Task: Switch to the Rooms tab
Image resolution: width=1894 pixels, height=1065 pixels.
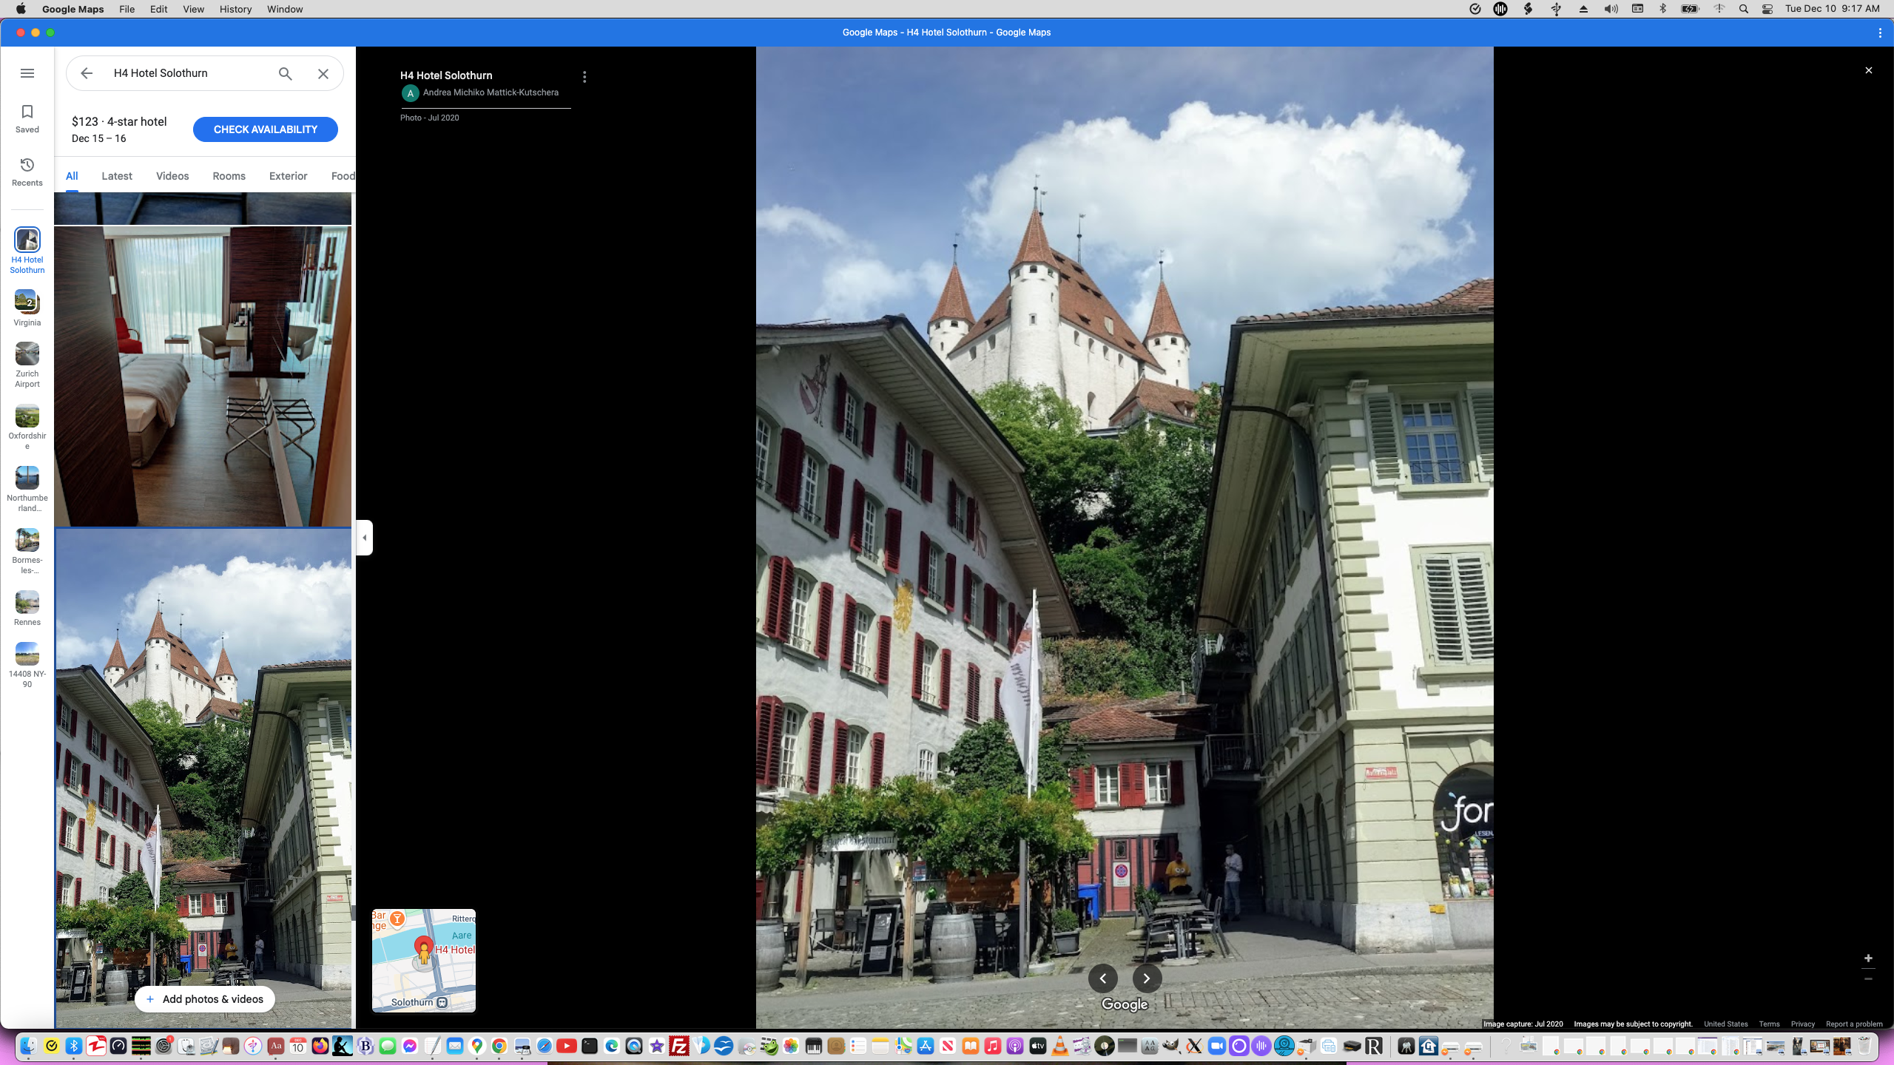Action: point(229,176)
